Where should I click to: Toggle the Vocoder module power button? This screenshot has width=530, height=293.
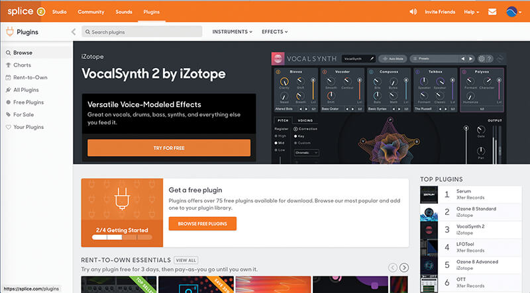(x=325, y=72)
